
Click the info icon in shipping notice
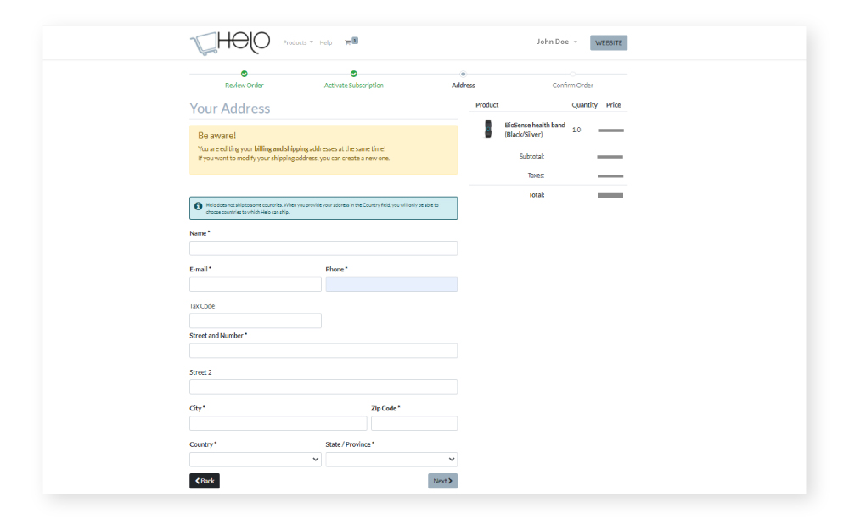pos(198,206)
